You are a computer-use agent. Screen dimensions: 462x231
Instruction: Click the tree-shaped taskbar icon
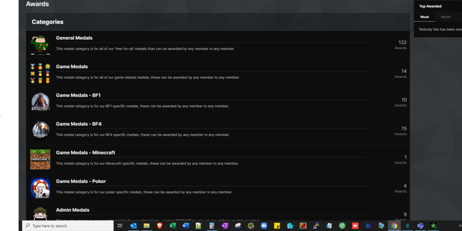pos(251,226)
